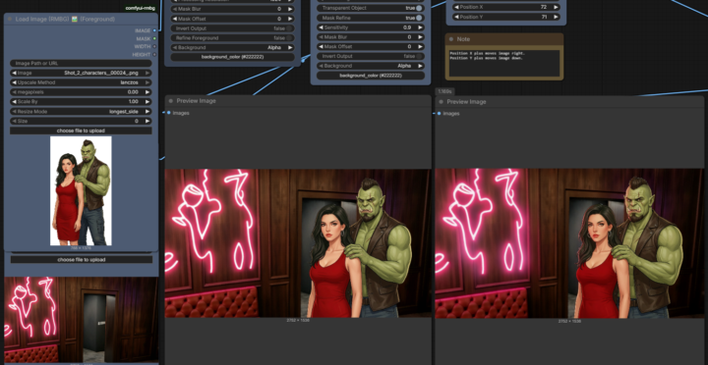Image resolution: width=708 pixels, height=365 pixels.
Task: Open the Image file dropdown showing Shot_2_characters
Action: click(81, 73)
